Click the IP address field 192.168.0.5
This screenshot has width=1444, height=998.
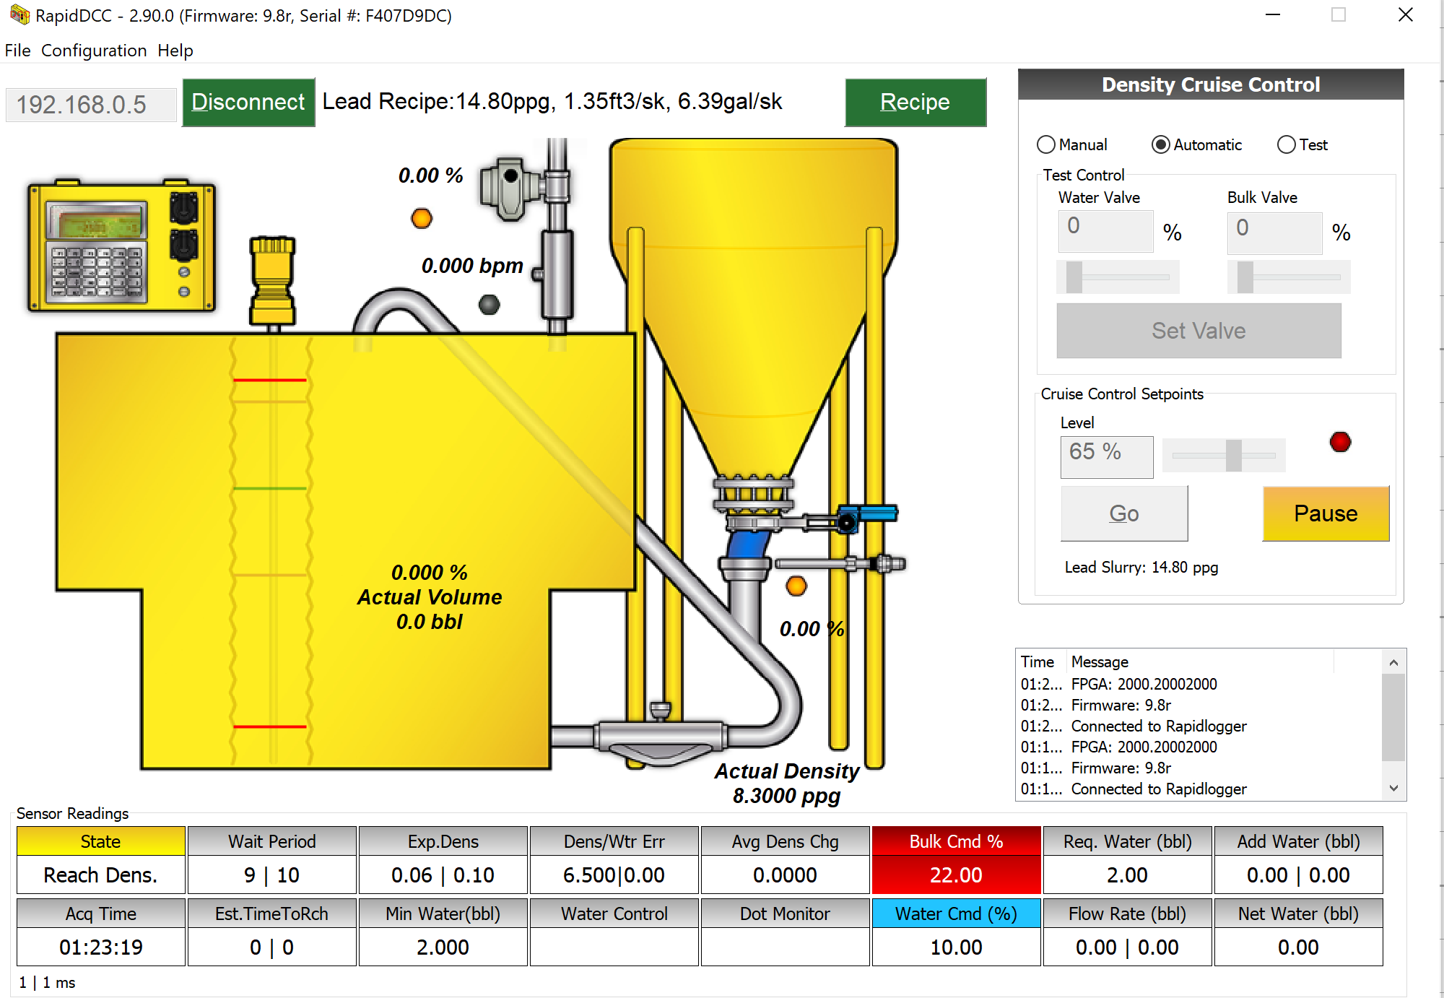[x=91, y=105]
